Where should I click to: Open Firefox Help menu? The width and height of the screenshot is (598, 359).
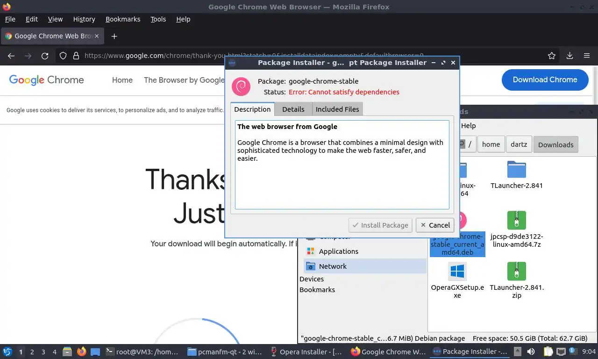(183, 19)
